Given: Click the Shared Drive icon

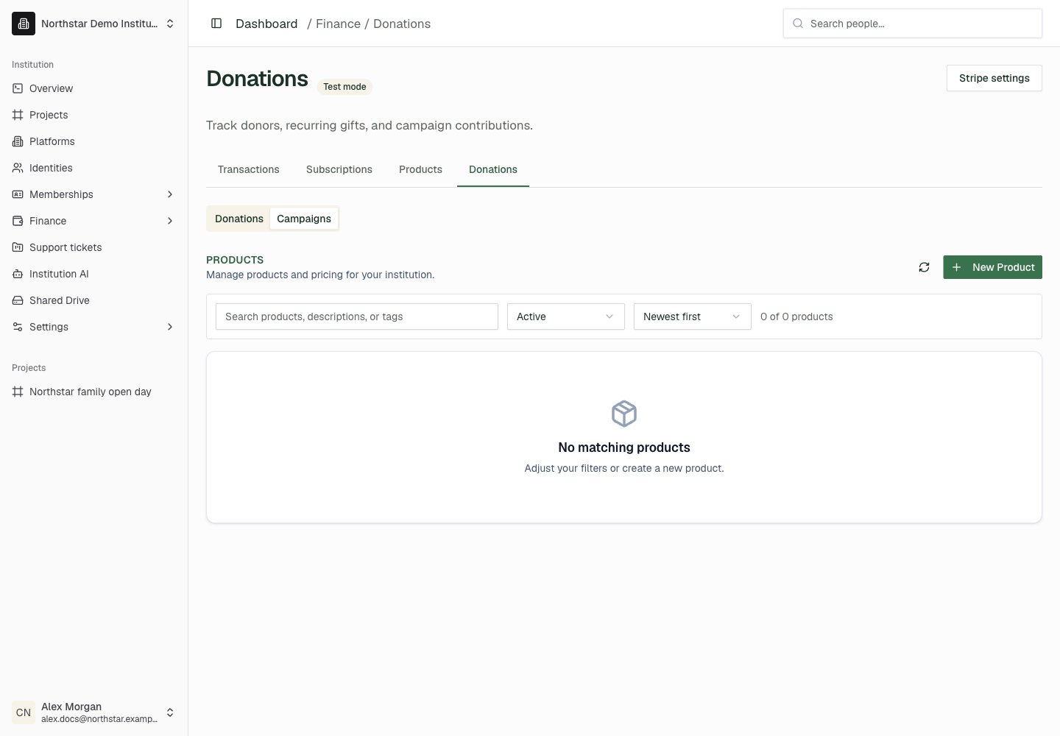Looking at the screenshot, I should 18,300.
